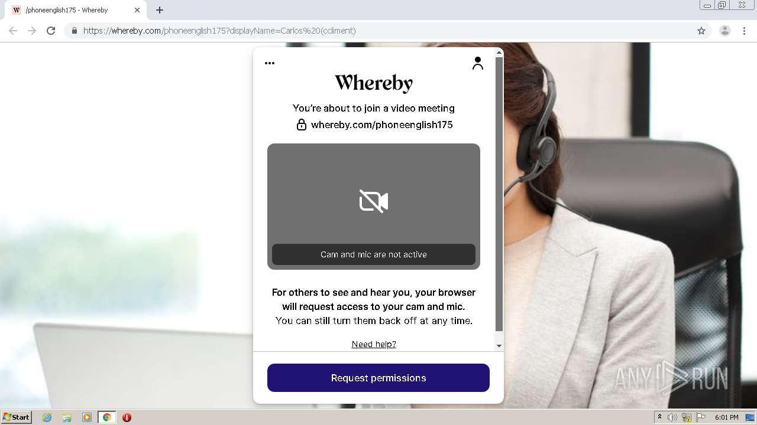Click the whereby.com/phoneenglish175 room address text
Viewport: 757px width, 425px height.
[x=382, y=125]
